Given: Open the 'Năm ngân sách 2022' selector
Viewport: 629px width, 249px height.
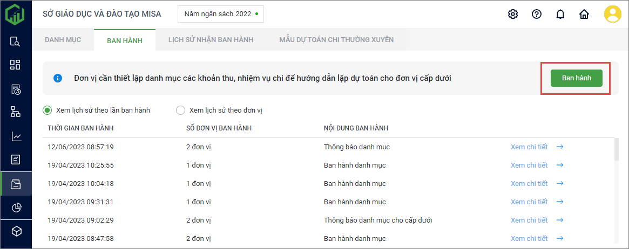Looking at the screenshot, I should pyautogui.click(x=221, y=14).
